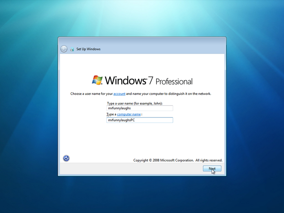The height and width of the screenshot is (213, 284).
Task: Open the 'computer name' help link
Action: click(x=129, y=114)
